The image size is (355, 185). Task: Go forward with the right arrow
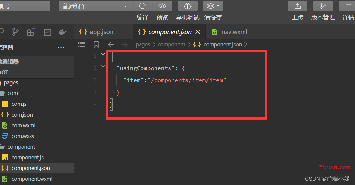click(125, 44)
